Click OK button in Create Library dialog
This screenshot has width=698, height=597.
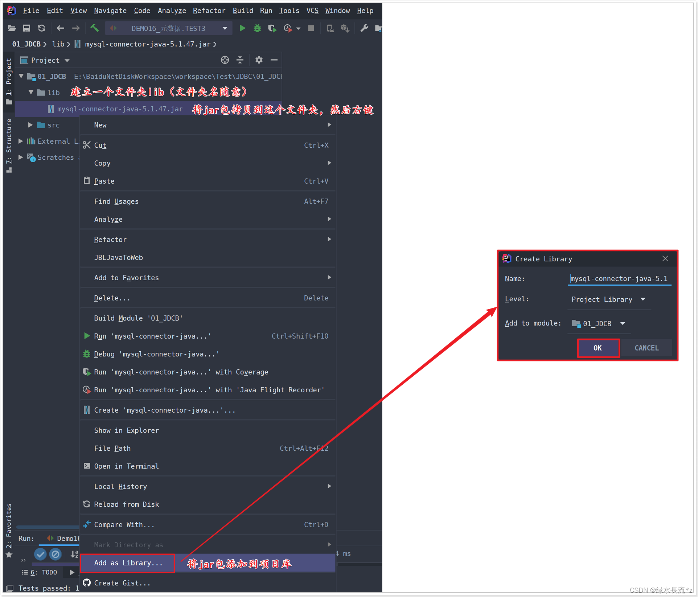(597, 348)
